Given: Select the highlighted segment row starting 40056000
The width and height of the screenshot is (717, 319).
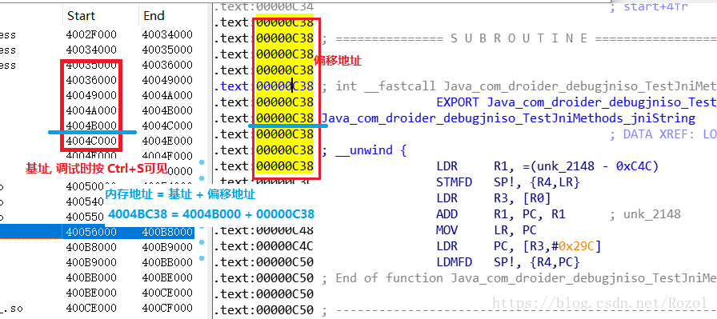Looking at the screenshot, I should [98, 232].
